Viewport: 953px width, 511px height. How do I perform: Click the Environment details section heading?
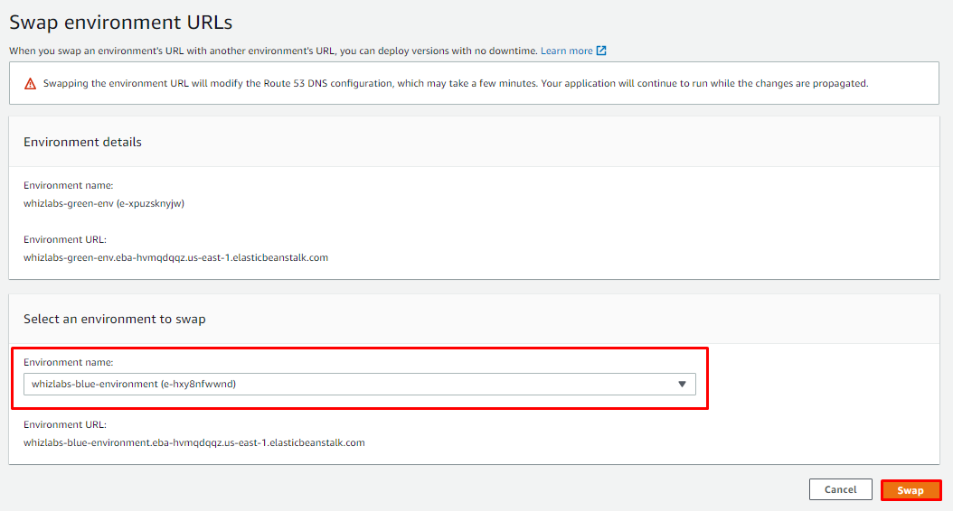tap(82, 142)
